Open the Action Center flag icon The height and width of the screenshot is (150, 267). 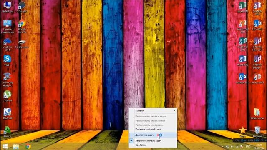point(242,146)
